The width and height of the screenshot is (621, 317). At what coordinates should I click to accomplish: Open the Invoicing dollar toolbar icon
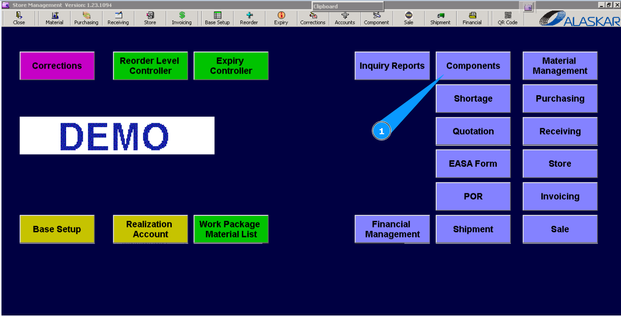[x=182, y=19]
